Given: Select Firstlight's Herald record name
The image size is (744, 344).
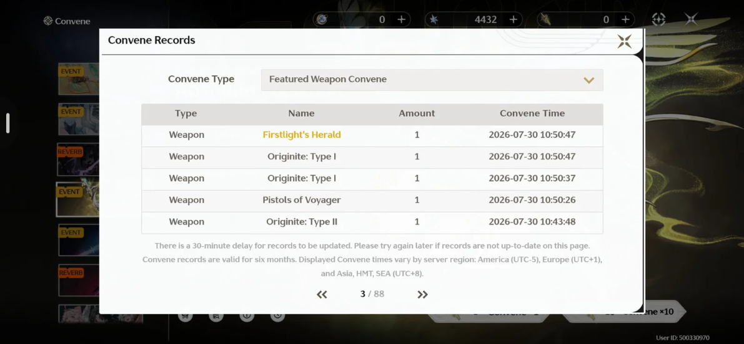Looking at the screenshot, I should click(x=302, y=135).
